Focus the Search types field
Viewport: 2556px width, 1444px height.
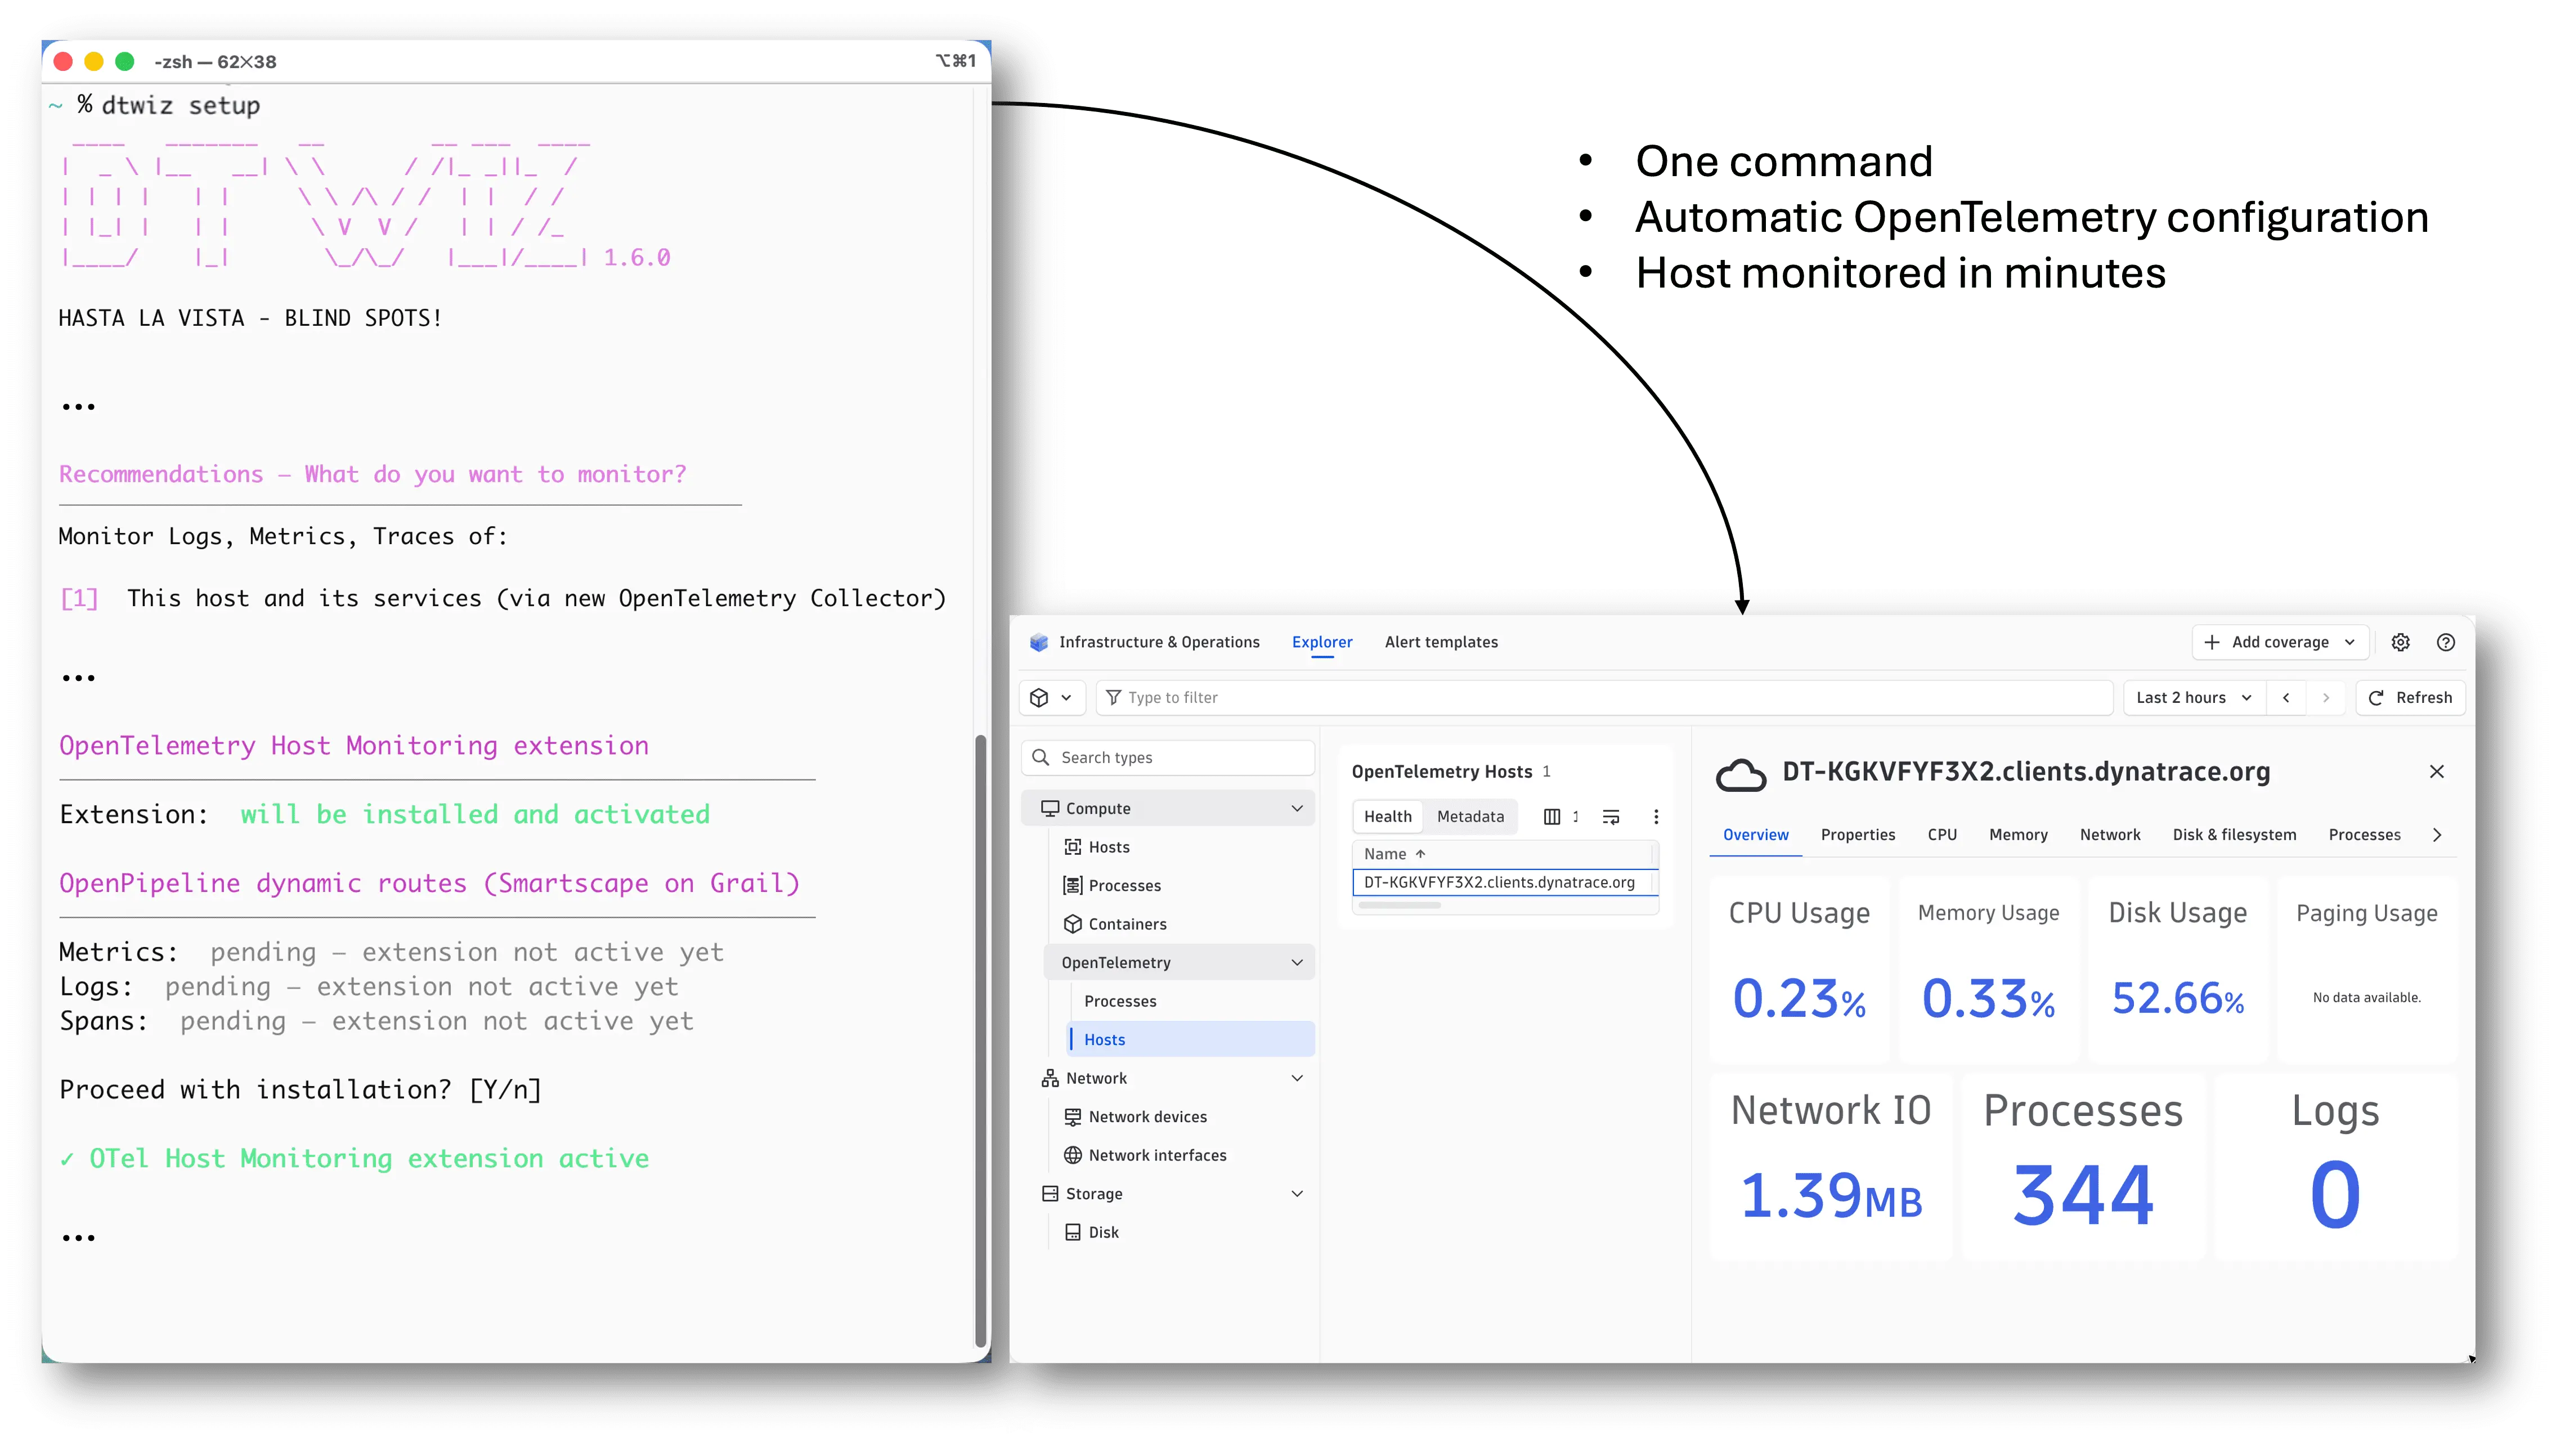coord(1168,757)
